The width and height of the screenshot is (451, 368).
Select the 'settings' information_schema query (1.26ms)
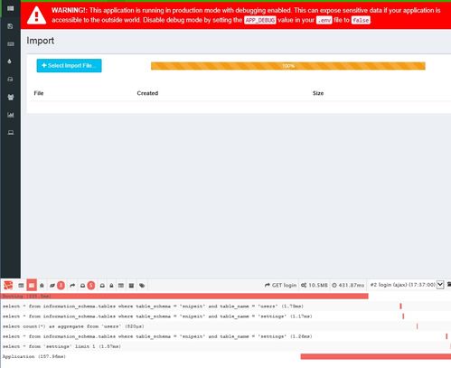225,336
